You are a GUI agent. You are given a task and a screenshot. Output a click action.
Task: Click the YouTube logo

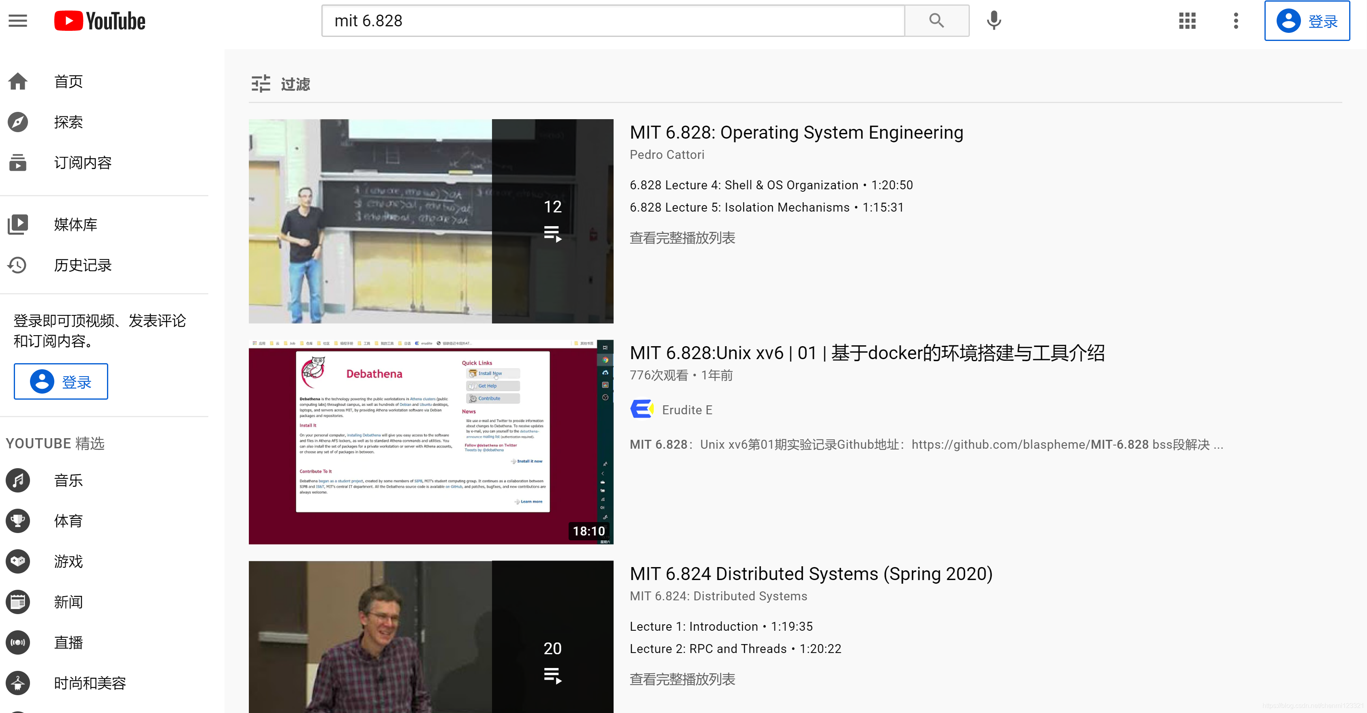click(100, 21)
